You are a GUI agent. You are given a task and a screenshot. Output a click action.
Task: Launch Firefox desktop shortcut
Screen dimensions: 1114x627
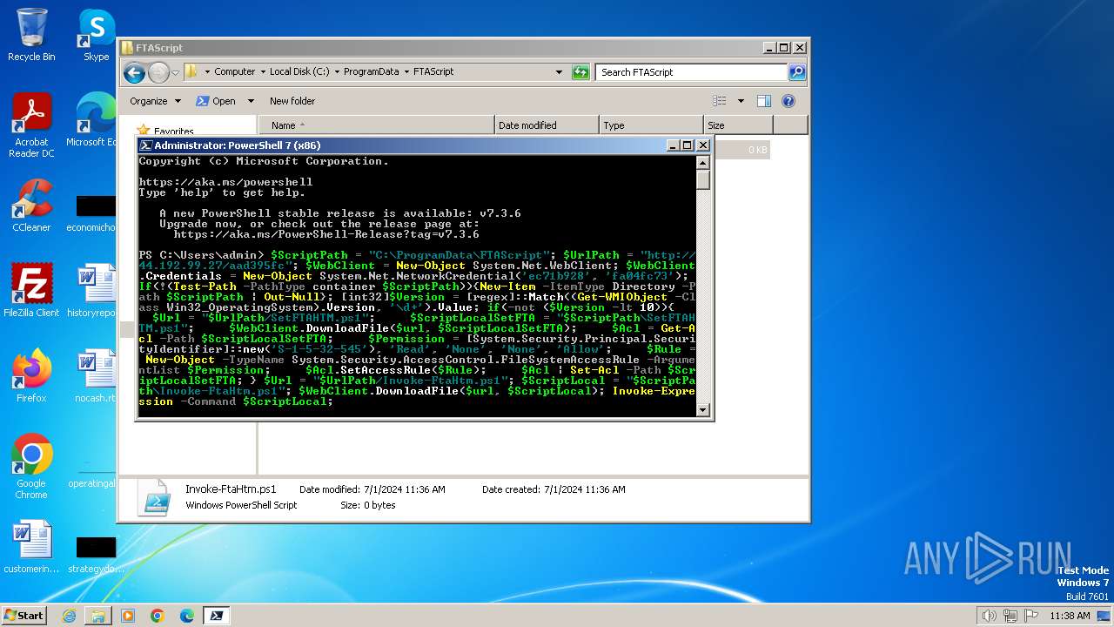(31, 376)
